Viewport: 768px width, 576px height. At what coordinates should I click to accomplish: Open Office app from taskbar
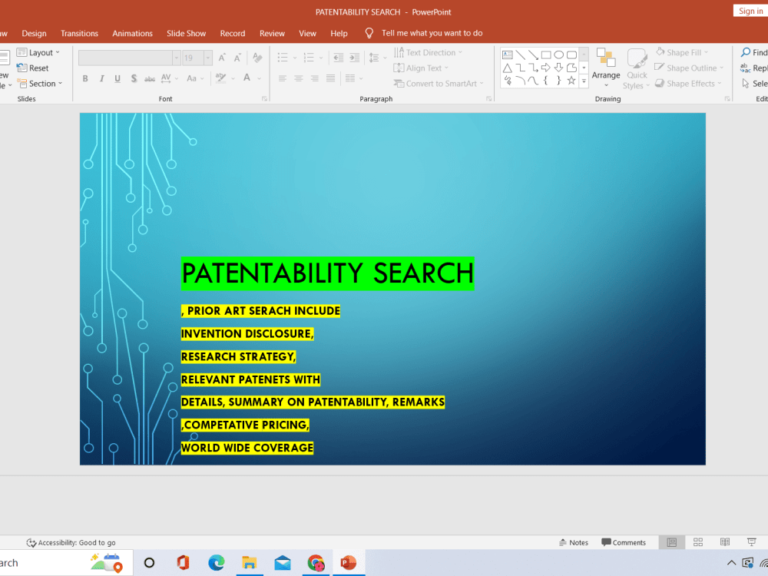point(183,563)
